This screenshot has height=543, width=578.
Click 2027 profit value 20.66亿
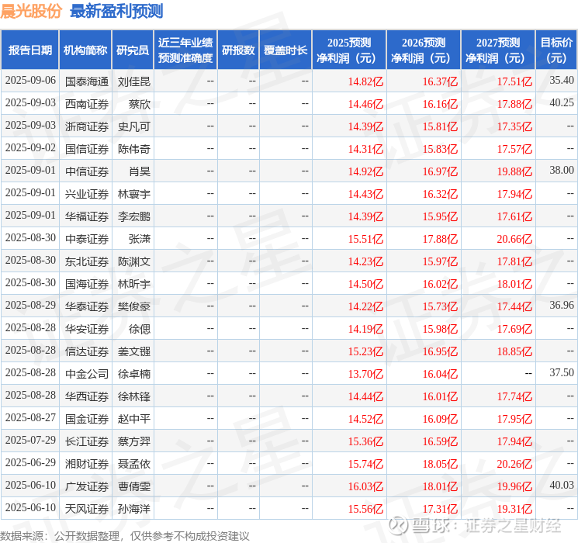[x=514, y=239]
